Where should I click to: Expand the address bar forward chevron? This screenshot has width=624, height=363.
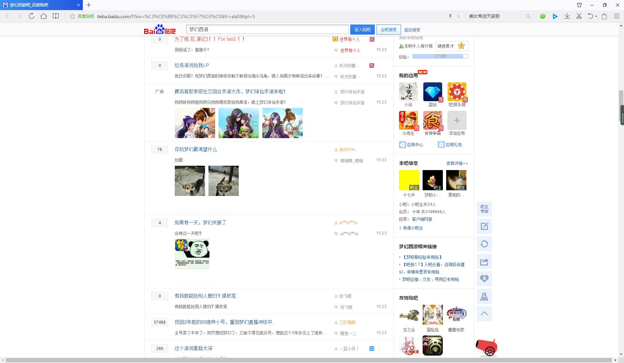click(458, 16)
